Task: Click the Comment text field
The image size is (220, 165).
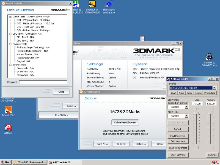Action: point(43,82)
